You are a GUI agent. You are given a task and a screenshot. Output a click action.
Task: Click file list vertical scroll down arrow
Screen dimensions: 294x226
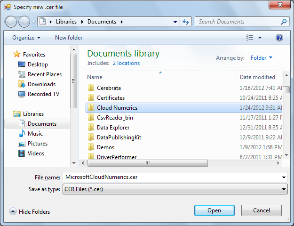point(286,155)
